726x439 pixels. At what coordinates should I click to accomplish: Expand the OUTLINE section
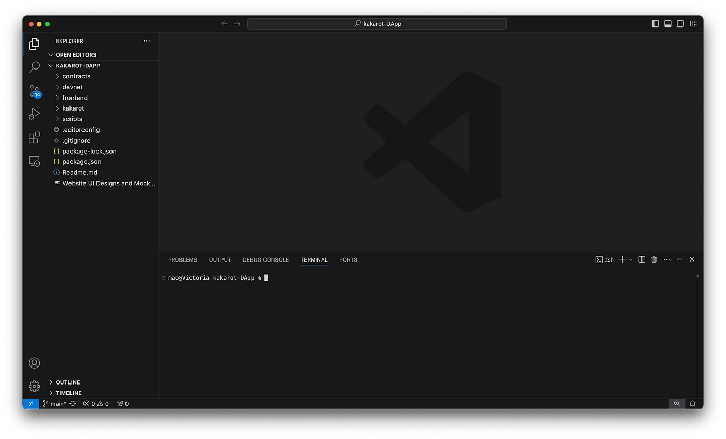pyautogui.click(x=102, y=382)
